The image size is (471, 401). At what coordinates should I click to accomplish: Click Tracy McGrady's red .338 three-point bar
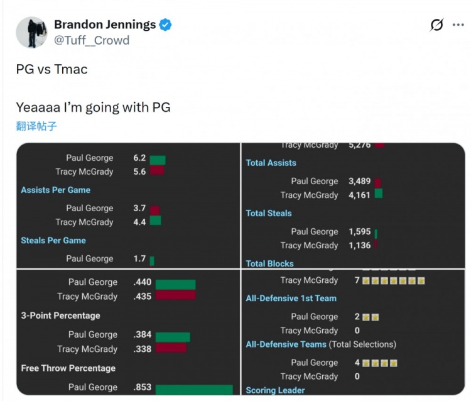171,348
